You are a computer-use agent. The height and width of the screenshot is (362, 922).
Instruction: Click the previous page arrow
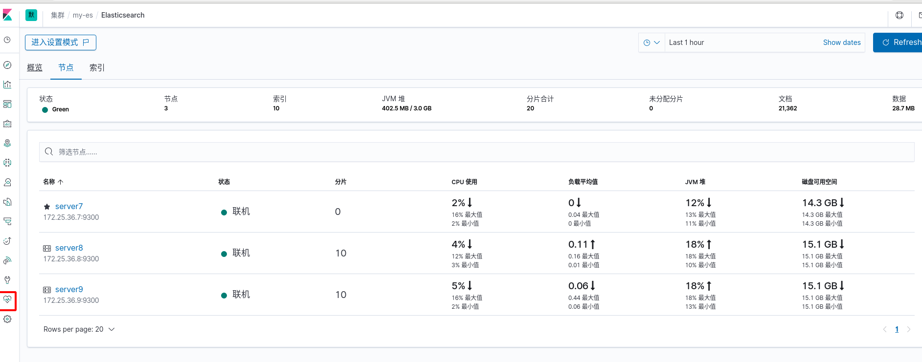(885, 329)
